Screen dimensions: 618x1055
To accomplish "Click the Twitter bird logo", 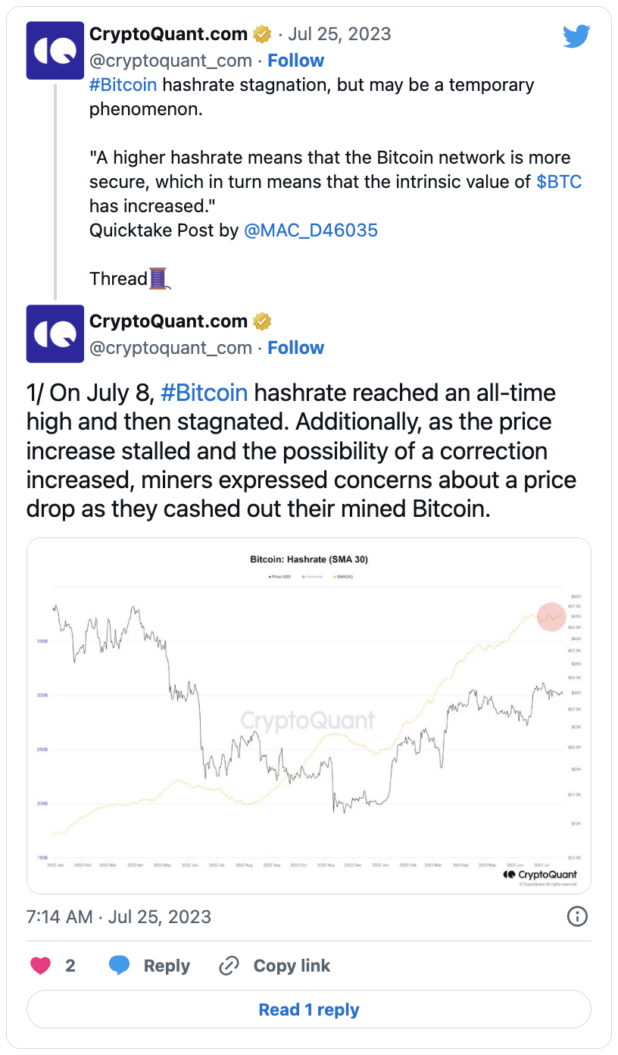I will point(576,35).
